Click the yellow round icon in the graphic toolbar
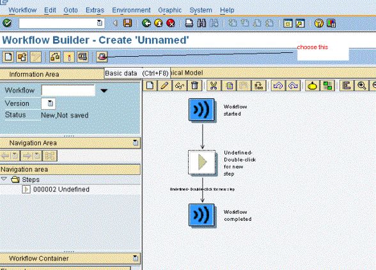Viewport: 376px width, 270px height. (x=312, y=86)
